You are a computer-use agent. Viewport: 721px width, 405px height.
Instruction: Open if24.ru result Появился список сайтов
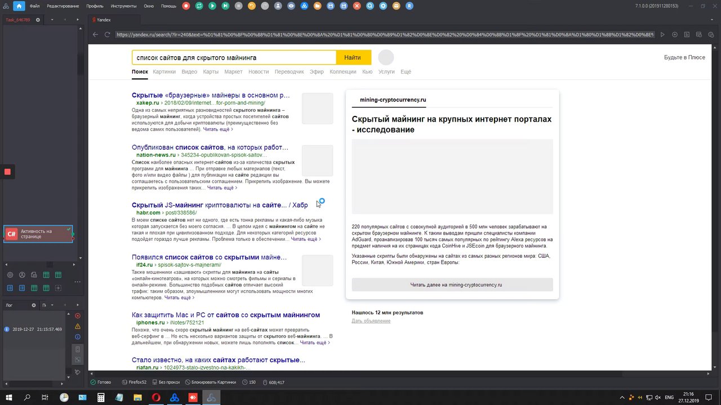click(210, 257)
